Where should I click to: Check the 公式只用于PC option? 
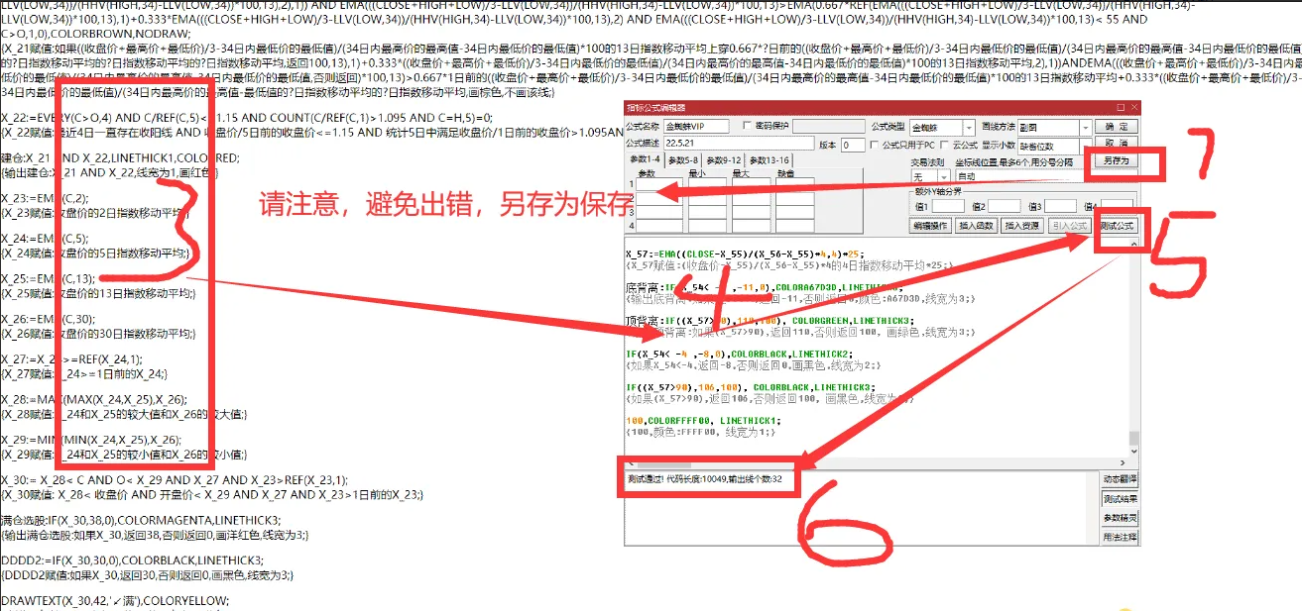click(x=875, y=144)
